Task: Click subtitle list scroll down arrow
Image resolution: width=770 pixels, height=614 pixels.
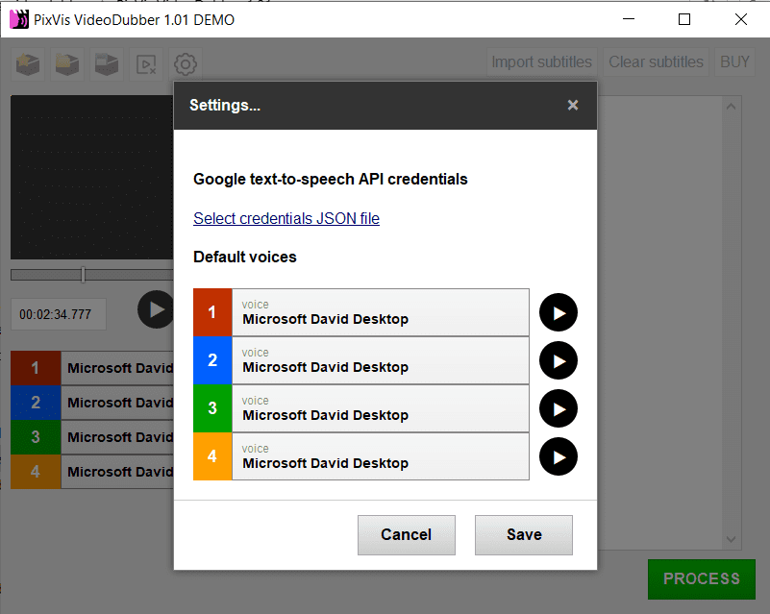Action: pos(731,539)
